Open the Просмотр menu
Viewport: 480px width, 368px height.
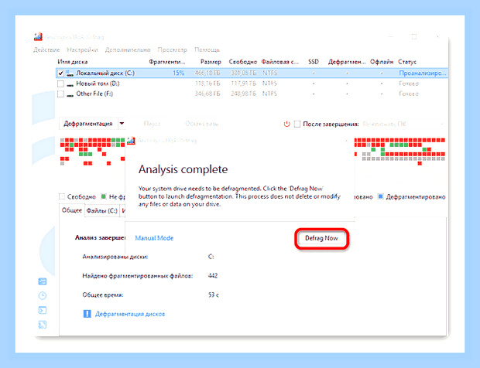click(x=173, y=49)
